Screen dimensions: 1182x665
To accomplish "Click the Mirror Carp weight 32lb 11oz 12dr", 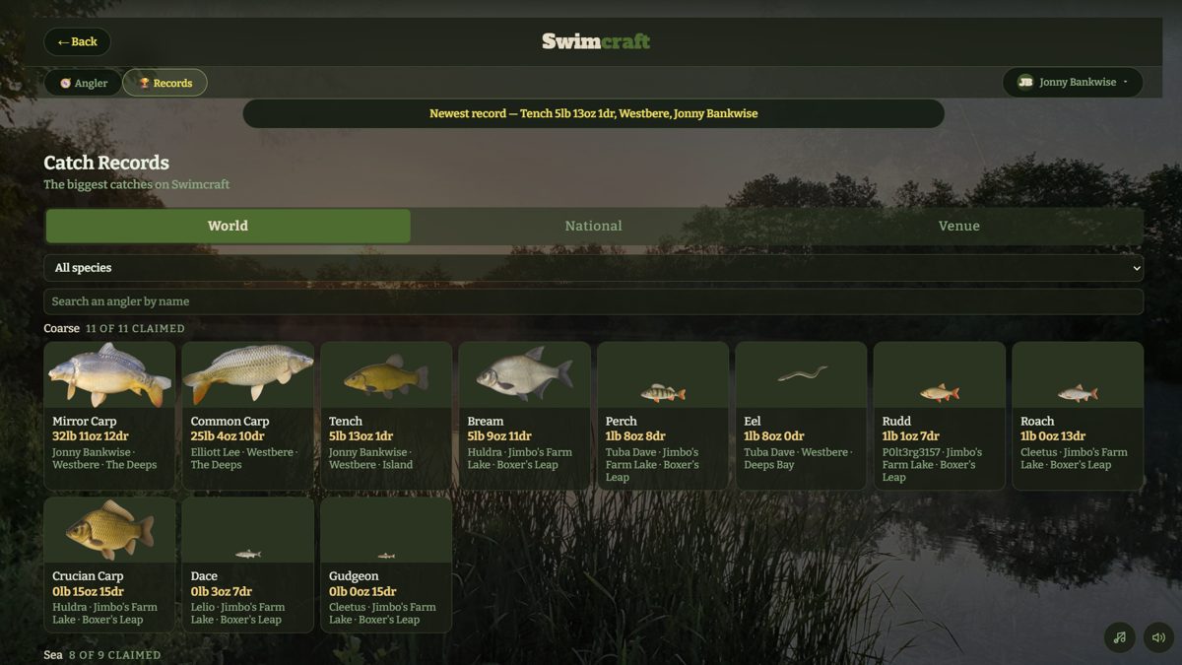I will [91, 436].
